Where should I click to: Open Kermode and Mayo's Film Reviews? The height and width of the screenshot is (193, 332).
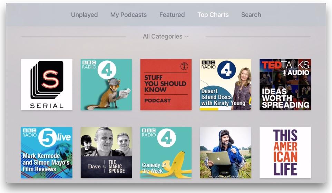tap(47, 153)
